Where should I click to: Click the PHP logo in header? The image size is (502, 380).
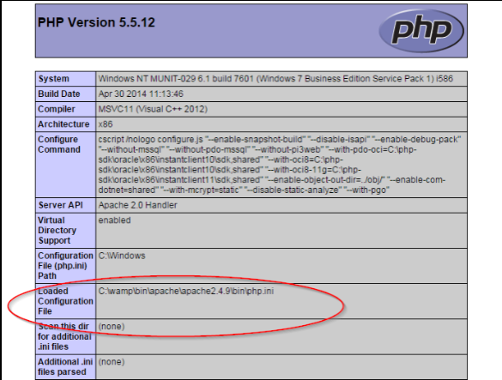421,31
